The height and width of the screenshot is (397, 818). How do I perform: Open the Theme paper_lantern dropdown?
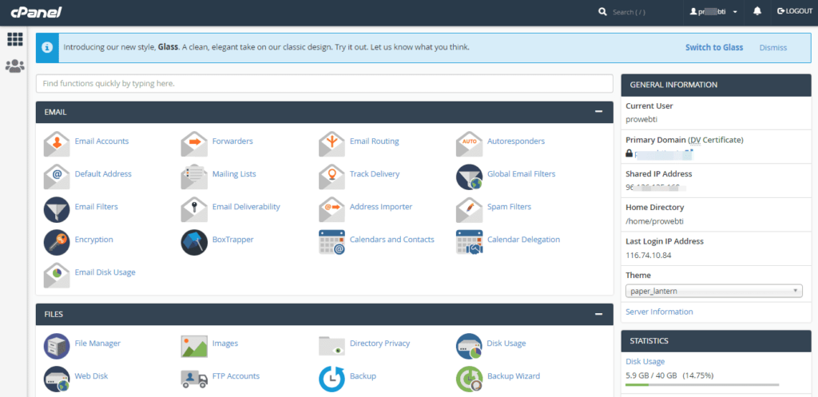pyautogui.click(x=713, y=291)
